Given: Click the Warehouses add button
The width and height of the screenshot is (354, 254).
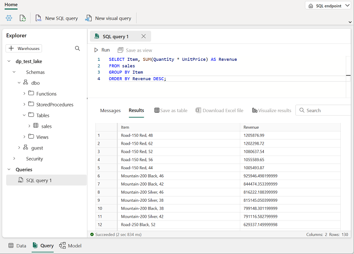Looking at the screenshot, I should [x=24, y=49].
